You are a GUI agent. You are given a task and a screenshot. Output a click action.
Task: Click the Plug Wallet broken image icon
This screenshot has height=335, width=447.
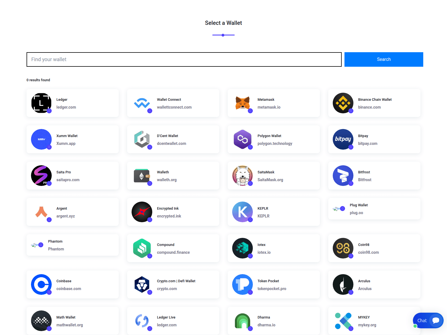336,209
